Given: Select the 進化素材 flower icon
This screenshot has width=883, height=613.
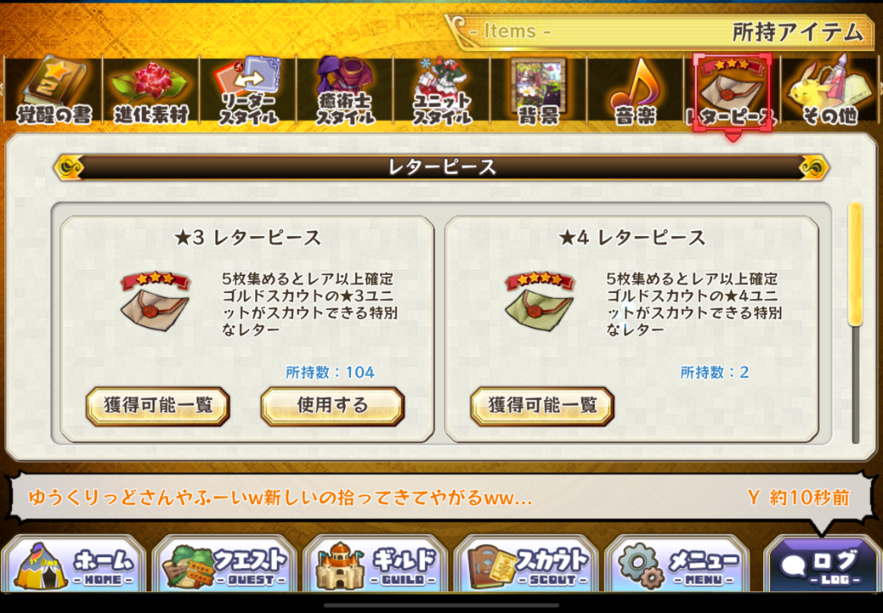Looking at the screenshot, I should click(150, 90).
